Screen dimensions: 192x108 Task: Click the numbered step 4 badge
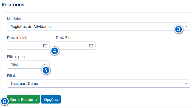(55, 51)
